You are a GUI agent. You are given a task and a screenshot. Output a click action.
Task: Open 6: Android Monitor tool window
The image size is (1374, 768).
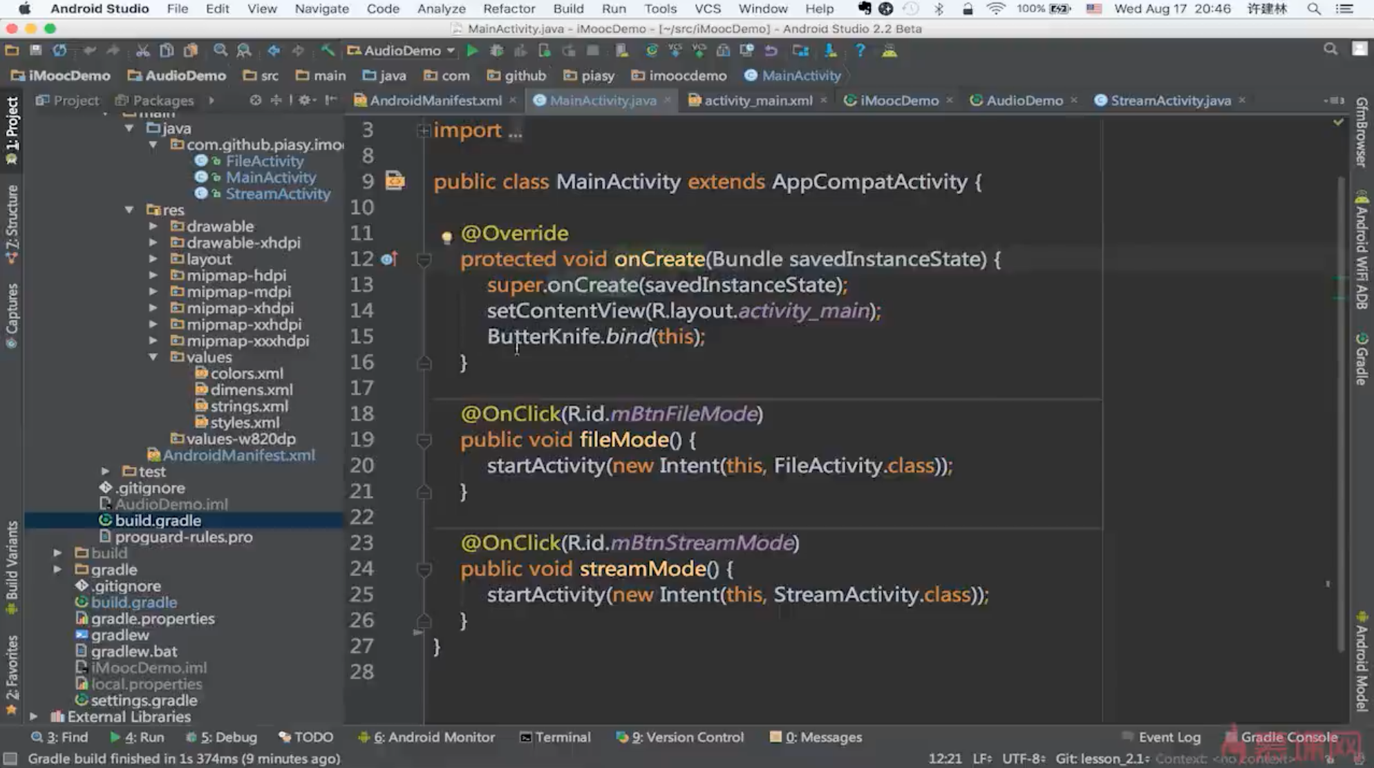click(426, 737)
